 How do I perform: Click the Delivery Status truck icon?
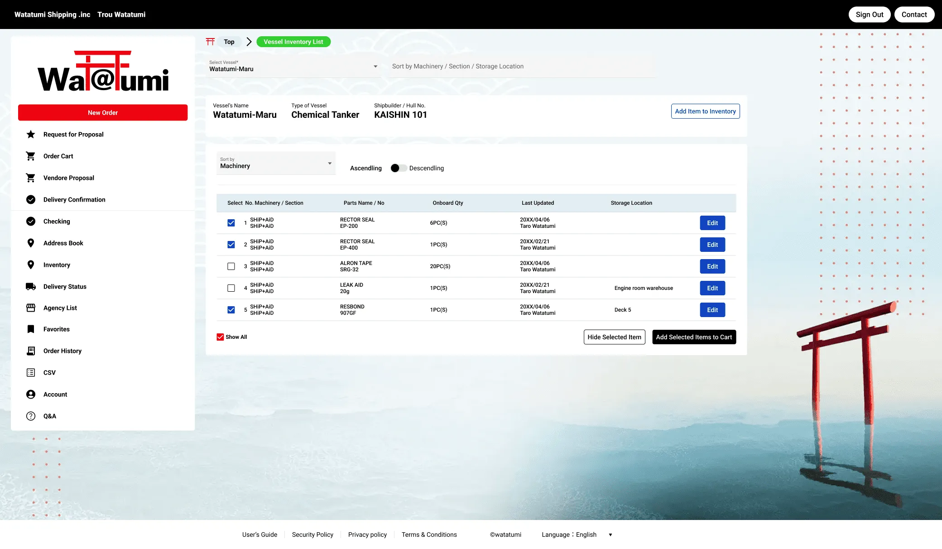(x=31, y=287)
